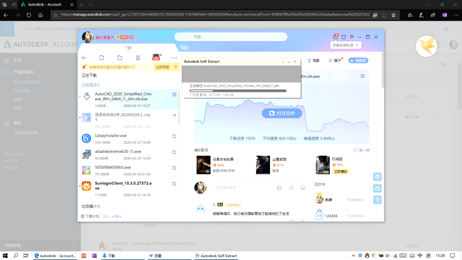Click the link attach icon in comment box
The width and height of the screenshot is (462, 260).
tap(291, 188)
